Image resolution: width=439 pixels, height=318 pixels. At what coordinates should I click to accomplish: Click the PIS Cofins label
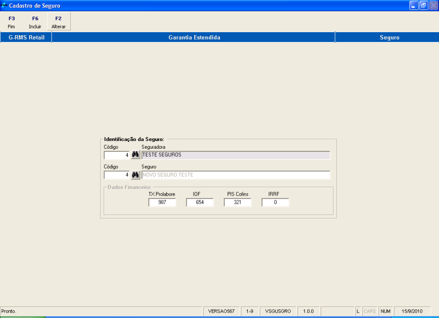coord(238,194)
